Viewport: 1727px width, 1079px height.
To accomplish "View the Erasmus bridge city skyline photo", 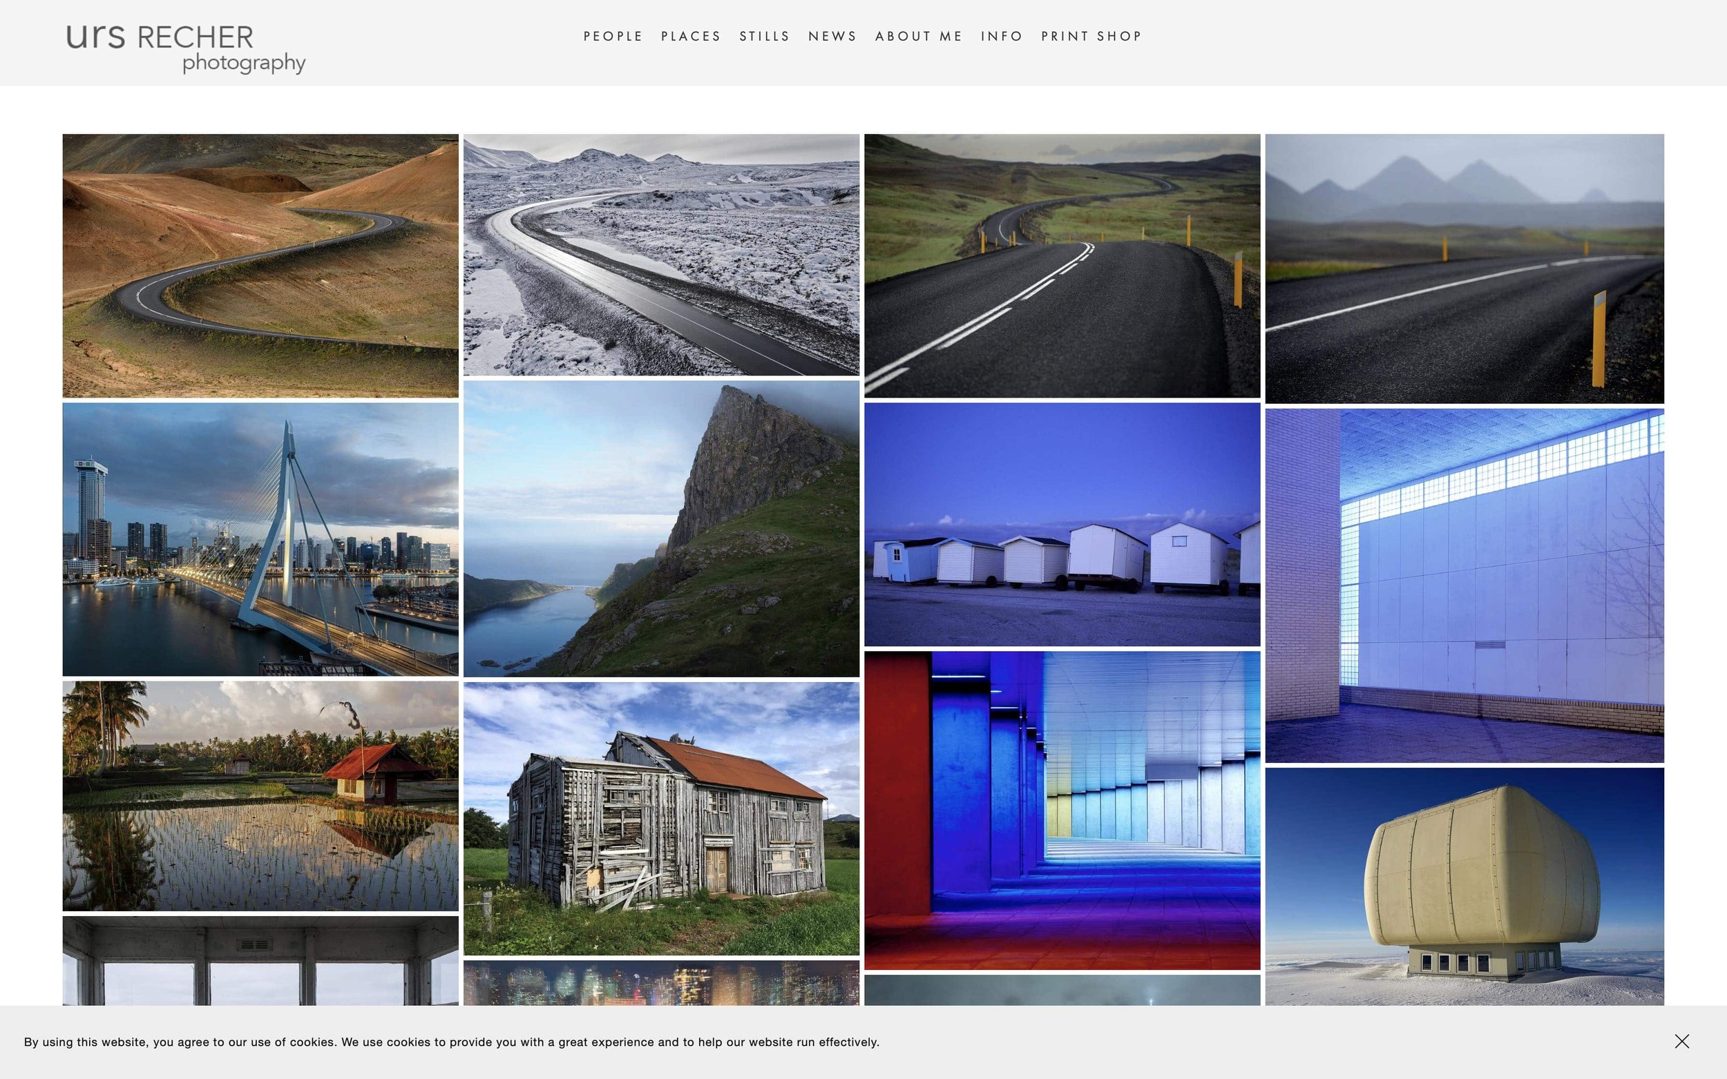I will tap(260, 538).
